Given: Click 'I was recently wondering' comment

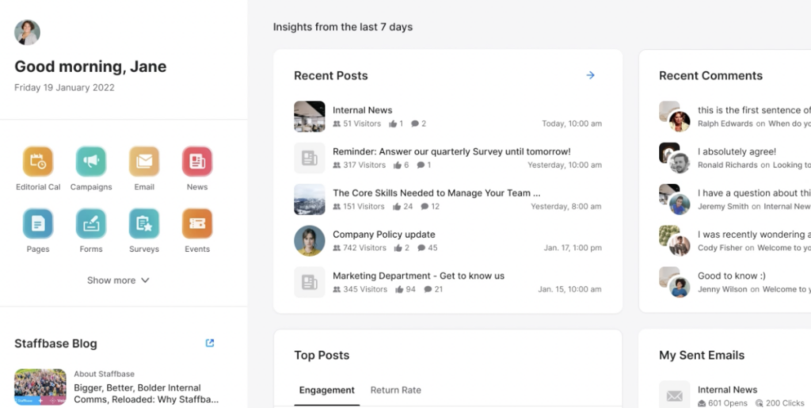Looking at the screenshot, I should pos(754,235).
